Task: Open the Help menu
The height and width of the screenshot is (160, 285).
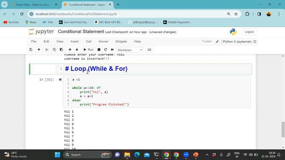Action: 138,41
